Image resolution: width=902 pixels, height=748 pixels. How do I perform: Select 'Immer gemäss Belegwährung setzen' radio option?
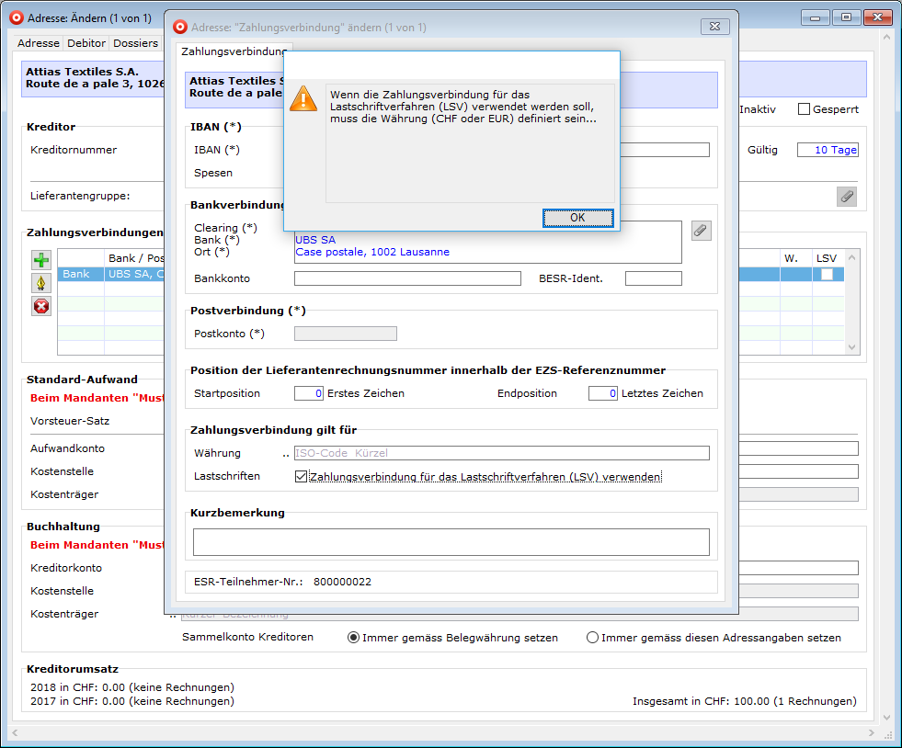[x=353, y=638]
